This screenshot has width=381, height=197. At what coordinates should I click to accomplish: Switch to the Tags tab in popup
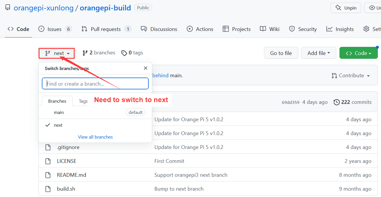point(83,101)
